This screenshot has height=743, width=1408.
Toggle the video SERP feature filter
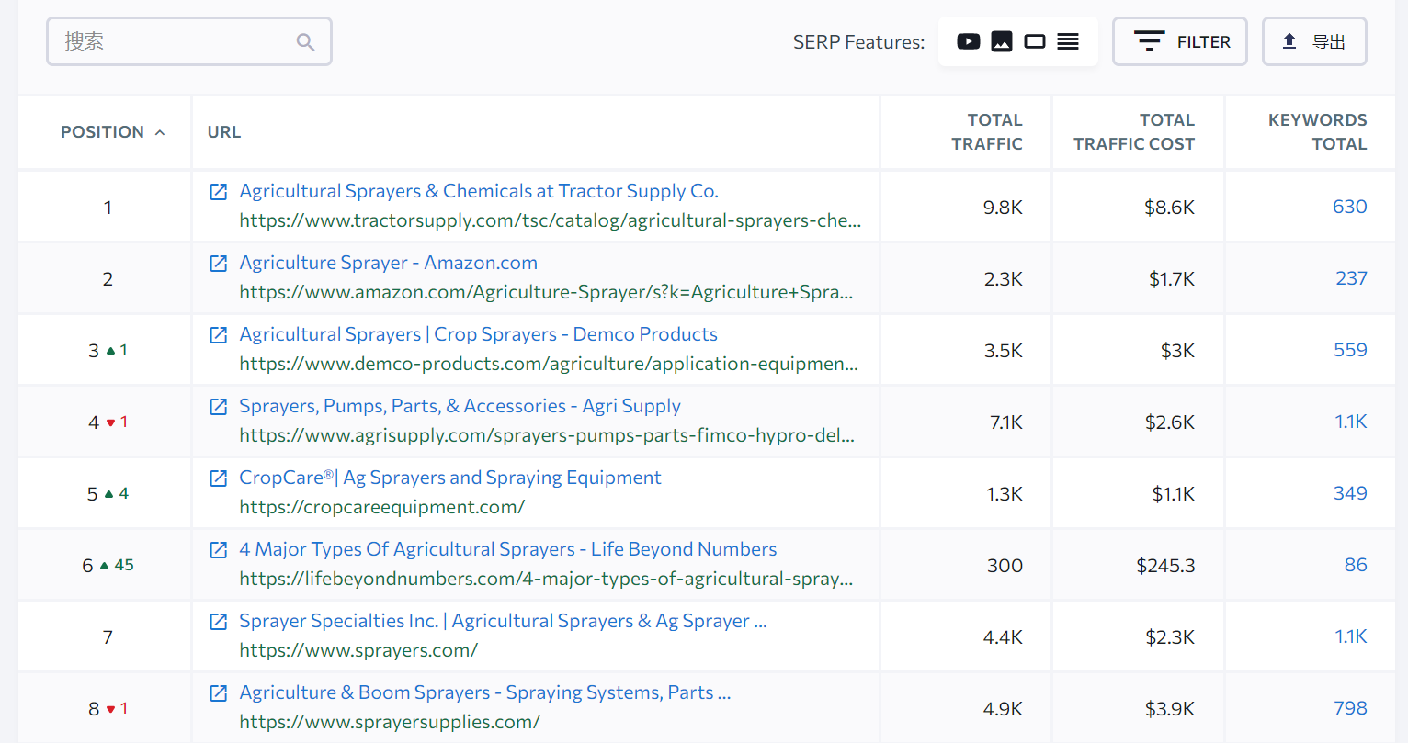click(x=969, y=41)
